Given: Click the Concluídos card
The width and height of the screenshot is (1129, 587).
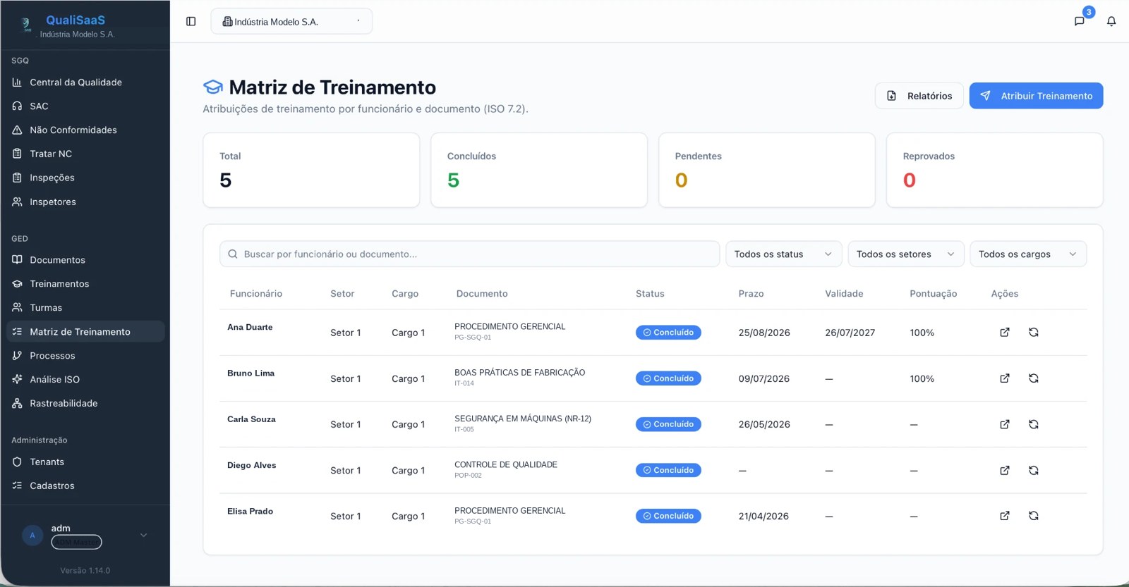Looking at the screenshot, I should pyautogui.click(x=539, y=170).
